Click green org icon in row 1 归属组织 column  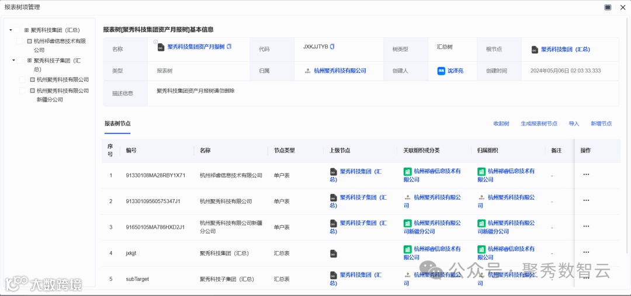481,171
